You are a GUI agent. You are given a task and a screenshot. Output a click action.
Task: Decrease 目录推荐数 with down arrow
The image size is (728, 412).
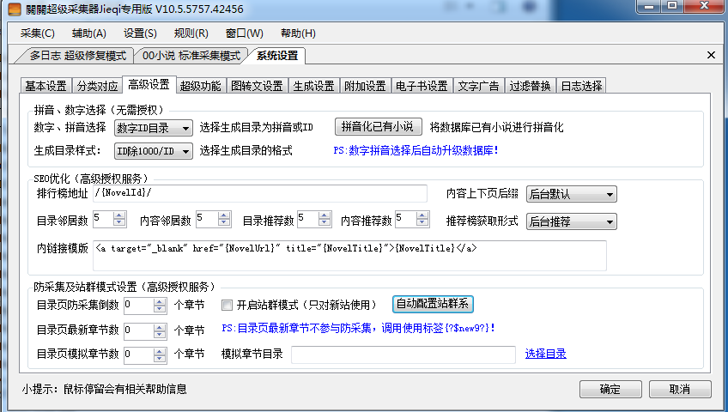point(325,223)
